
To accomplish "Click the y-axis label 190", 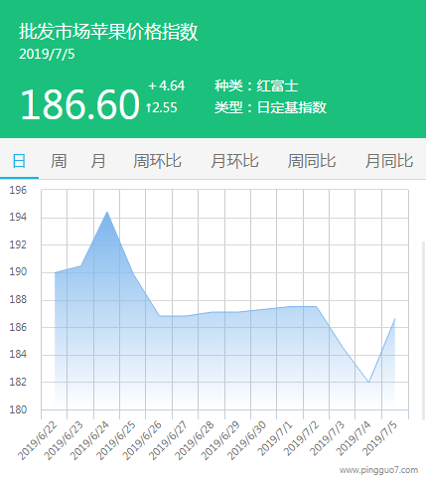I will pos(18,272).
